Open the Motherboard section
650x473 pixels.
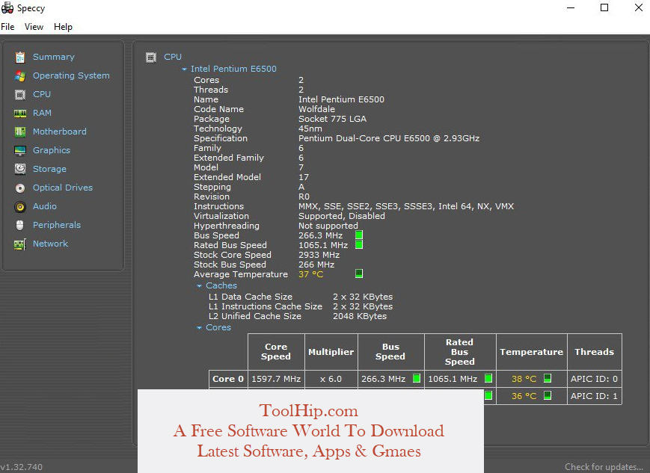point(60,132)
